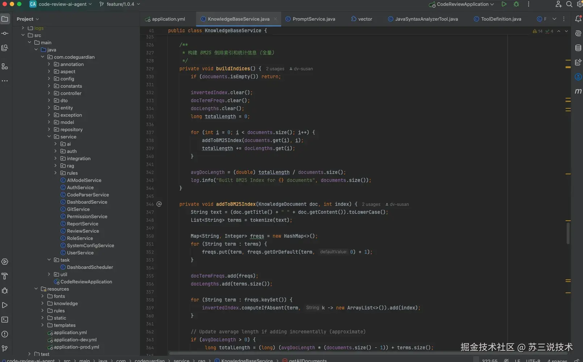The width and height of the screenshot is (583, 362).
Task: Click line number 346 in gutter
Action: point(150,204)
